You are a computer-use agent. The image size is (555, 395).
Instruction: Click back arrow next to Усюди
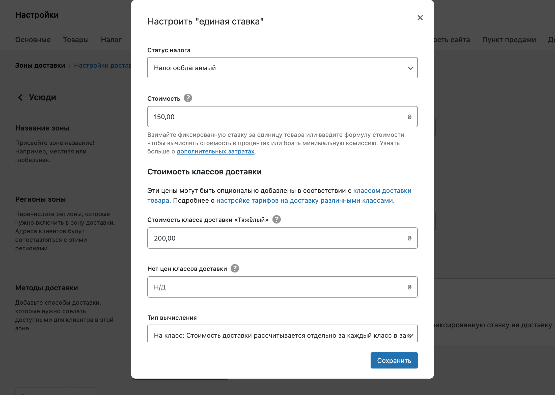click(20, 97)
